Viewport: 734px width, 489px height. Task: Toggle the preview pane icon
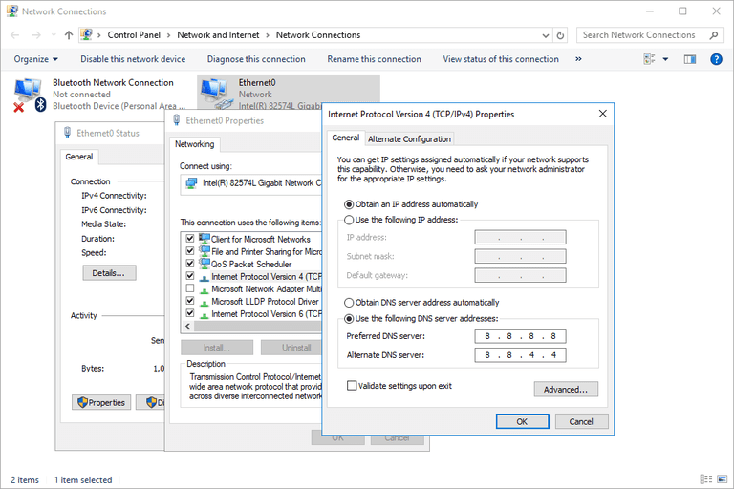tap(690, 59)
